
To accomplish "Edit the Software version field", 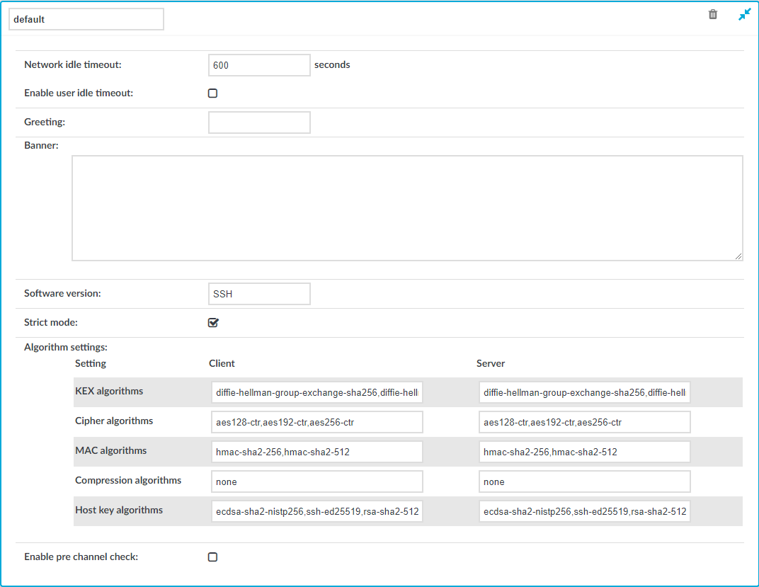I will (259, 294).
